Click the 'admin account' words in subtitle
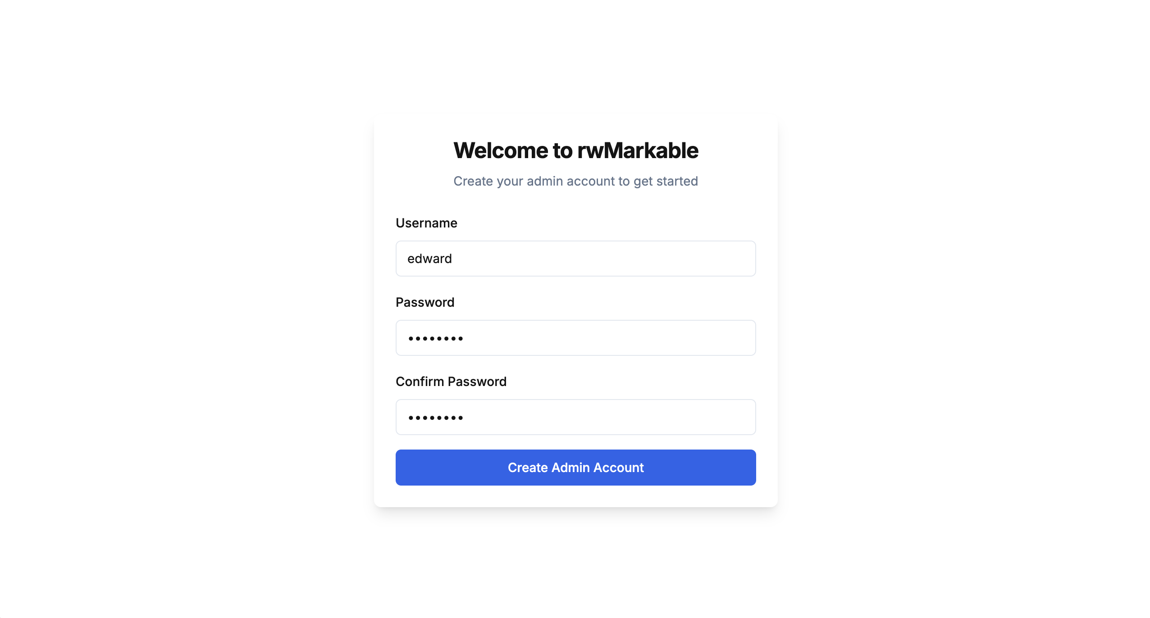This screenshot has width=1150, height=618. pos(570,181)
